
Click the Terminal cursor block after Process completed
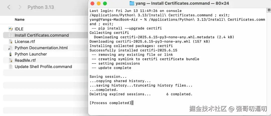(132, 103)
